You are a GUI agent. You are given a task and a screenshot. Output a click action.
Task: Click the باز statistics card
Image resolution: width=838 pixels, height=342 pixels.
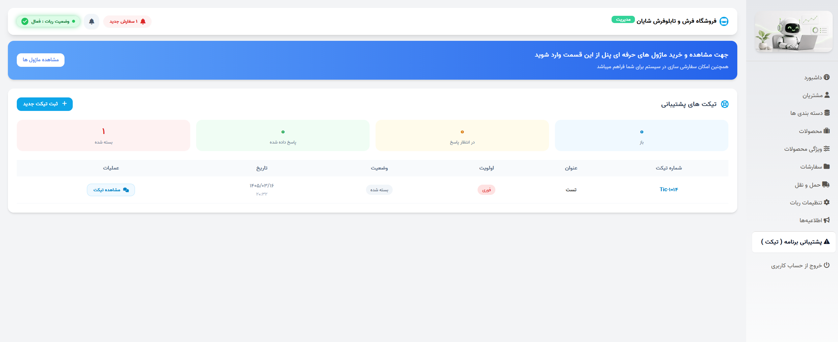642,135
